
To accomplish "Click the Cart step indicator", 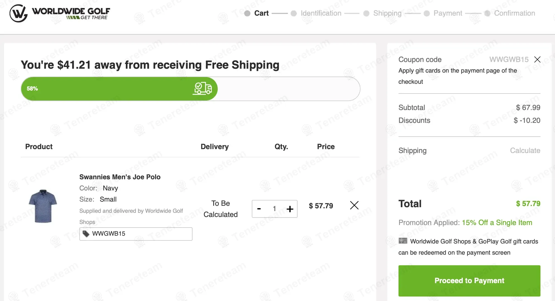I will point(261,13).
